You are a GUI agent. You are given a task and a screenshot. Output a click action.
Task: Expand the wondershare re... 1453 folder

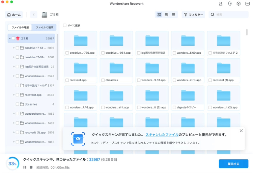coord(14,123)
